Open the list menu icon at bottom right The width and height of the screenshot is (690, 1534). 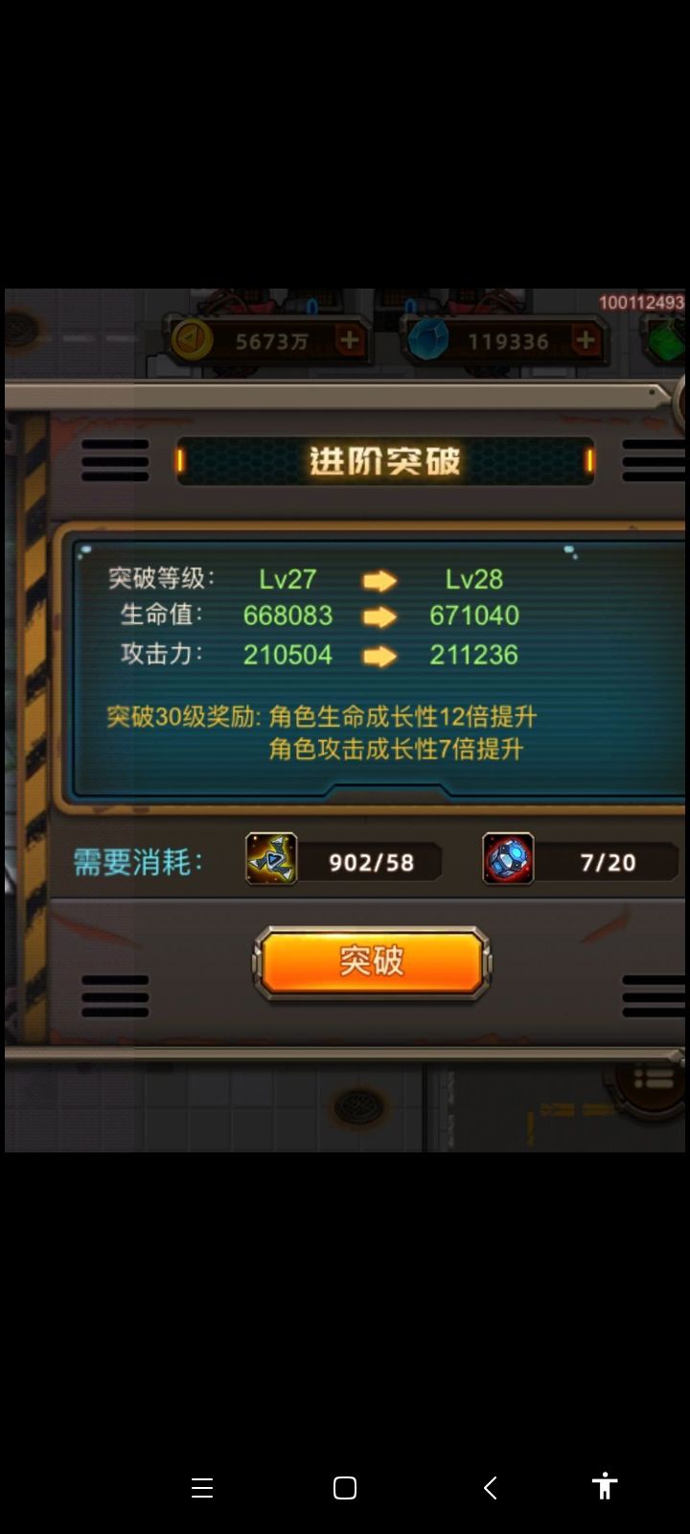point(653,1080)
